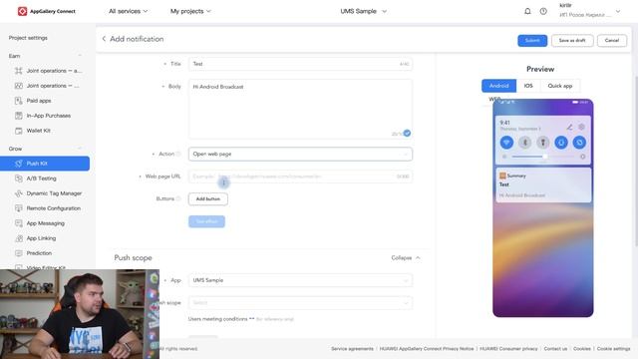Click the brightness slider in phone preview
Viewport: 638px width, 359px height.
tap(543, 157)
